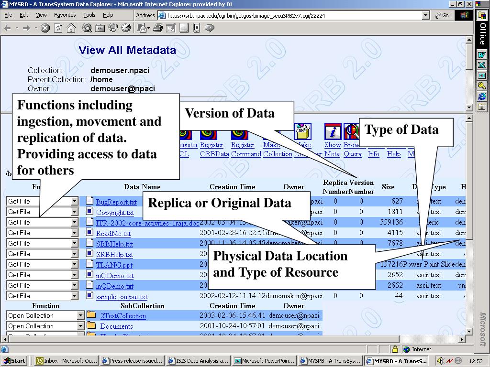Open the BugReport.txt file link

(x=116, y=202)
